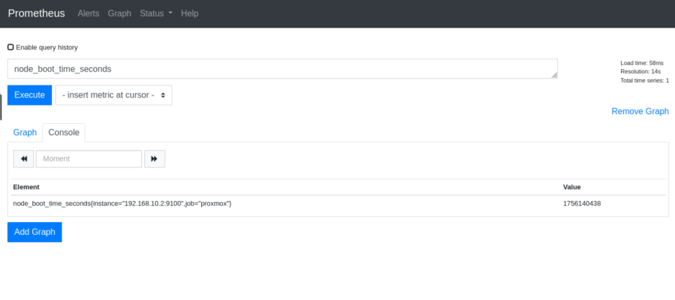Open the insert metric at cursor dropdown
675x300 pixels.
coord(113,95)
